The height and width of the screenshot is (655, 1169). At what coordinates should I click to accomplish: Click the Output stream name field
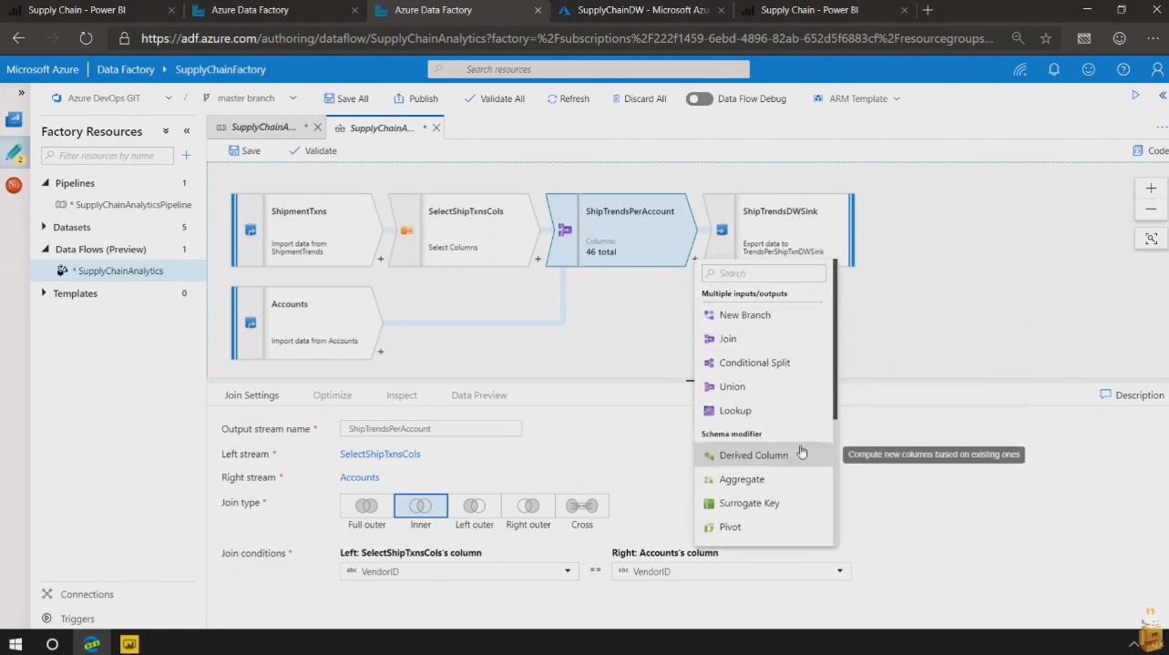[430, 428]
